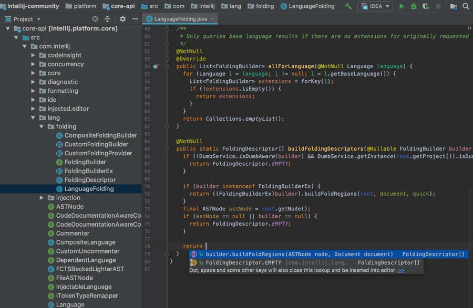This screenshot has width=473, height=308.
Task: Expand the diagnostic package arrow
Action: coord(33,82)
